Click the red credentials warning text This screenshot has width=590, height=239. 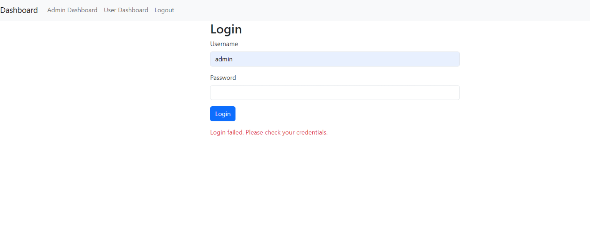pyautogui.click(x=268, y=132)
